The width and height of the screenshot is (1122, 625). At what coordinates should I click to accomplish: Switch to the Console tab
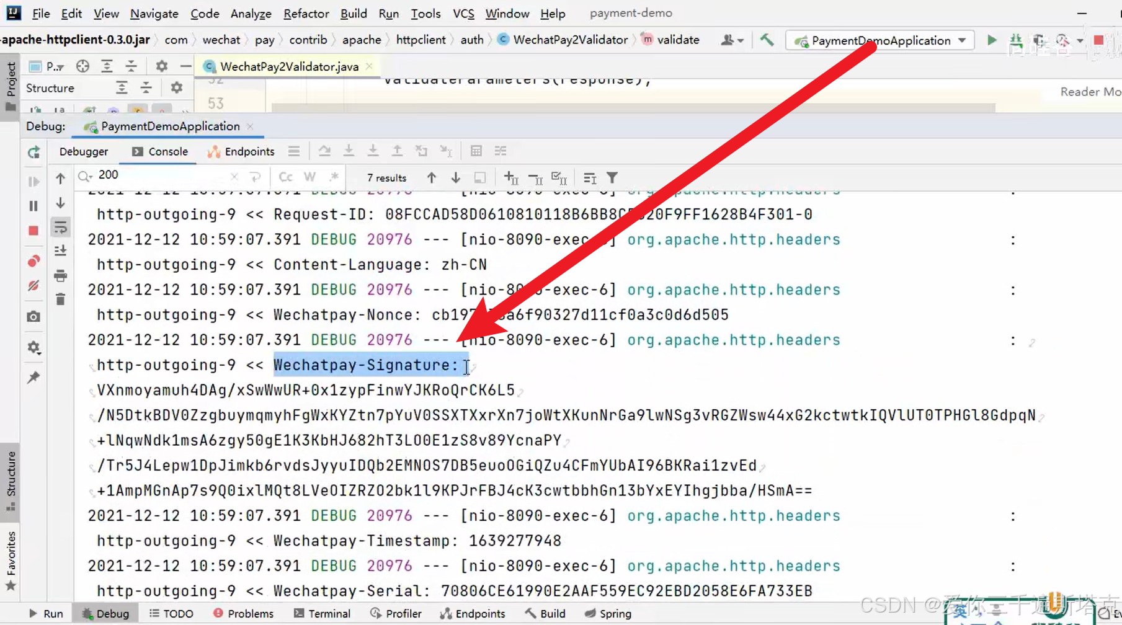click(159, 151)
